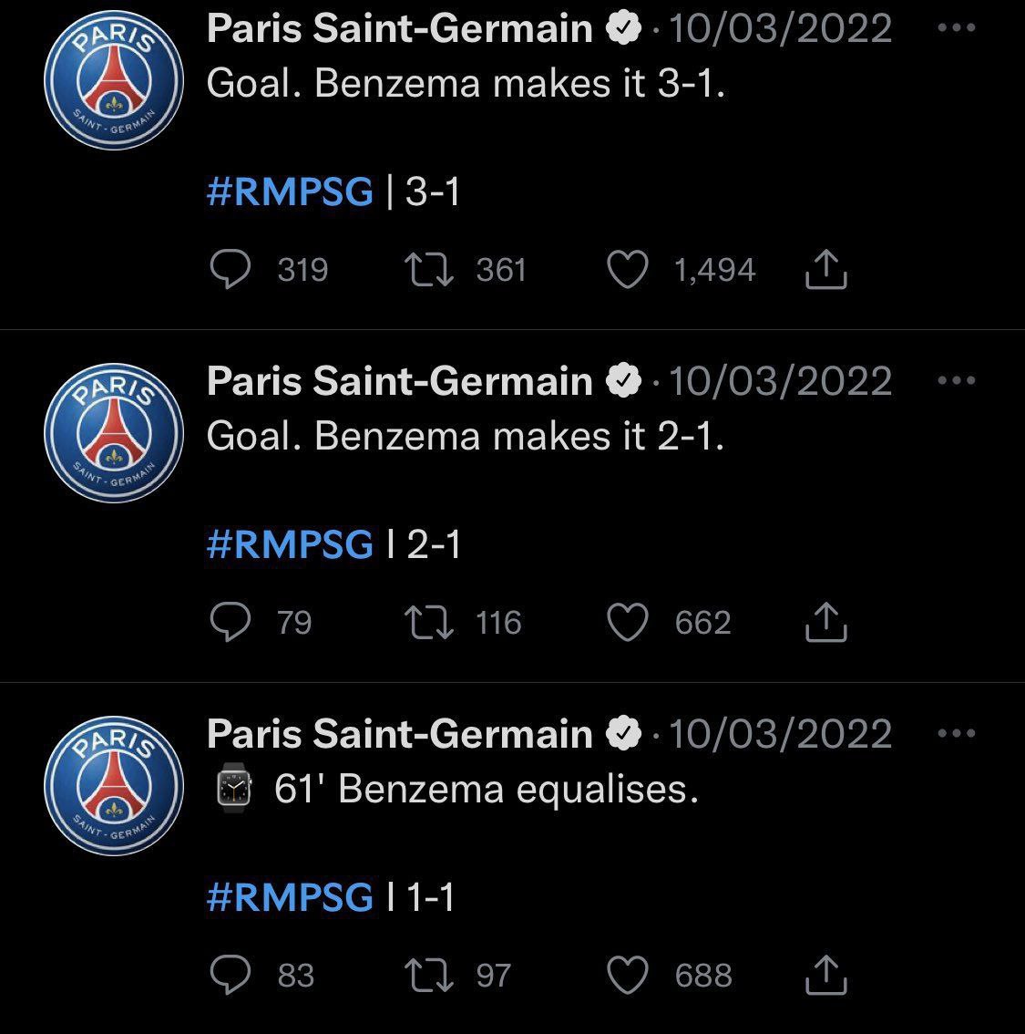Viewport: 1025px width, 1034px height.
Task: Share the Benzema makes it 3-1 tweet
Action: 826,269
